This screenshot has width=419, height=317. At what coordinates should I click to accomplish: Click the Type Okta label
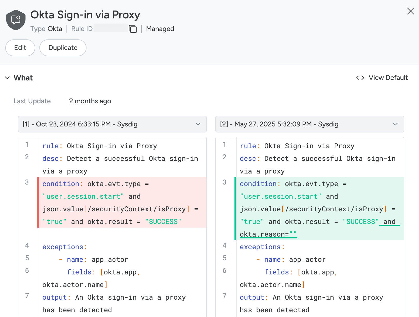pyautogui.click(x=46, y=29)
